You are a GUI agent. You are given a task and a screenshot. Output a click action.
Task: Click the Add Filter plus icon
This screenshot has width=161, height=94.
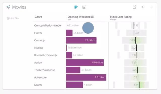coord(8,18)
